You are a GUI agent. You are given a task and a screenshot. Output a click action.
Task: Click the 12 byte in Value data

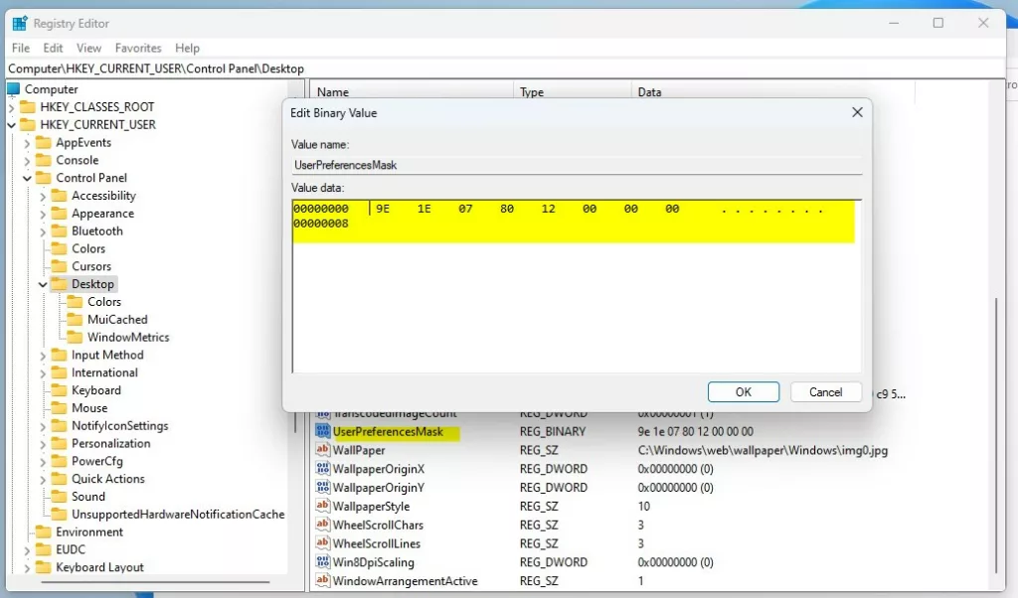[549, 209]
